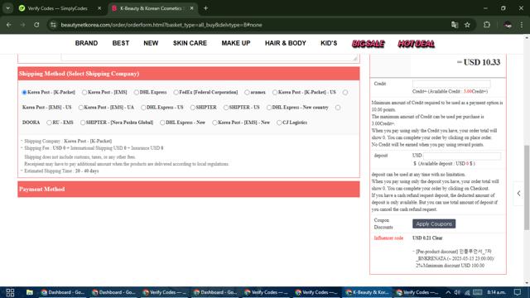Open site information icon in address bar
The width and height of the screenshot is (530, 298).
coord(53,25)
